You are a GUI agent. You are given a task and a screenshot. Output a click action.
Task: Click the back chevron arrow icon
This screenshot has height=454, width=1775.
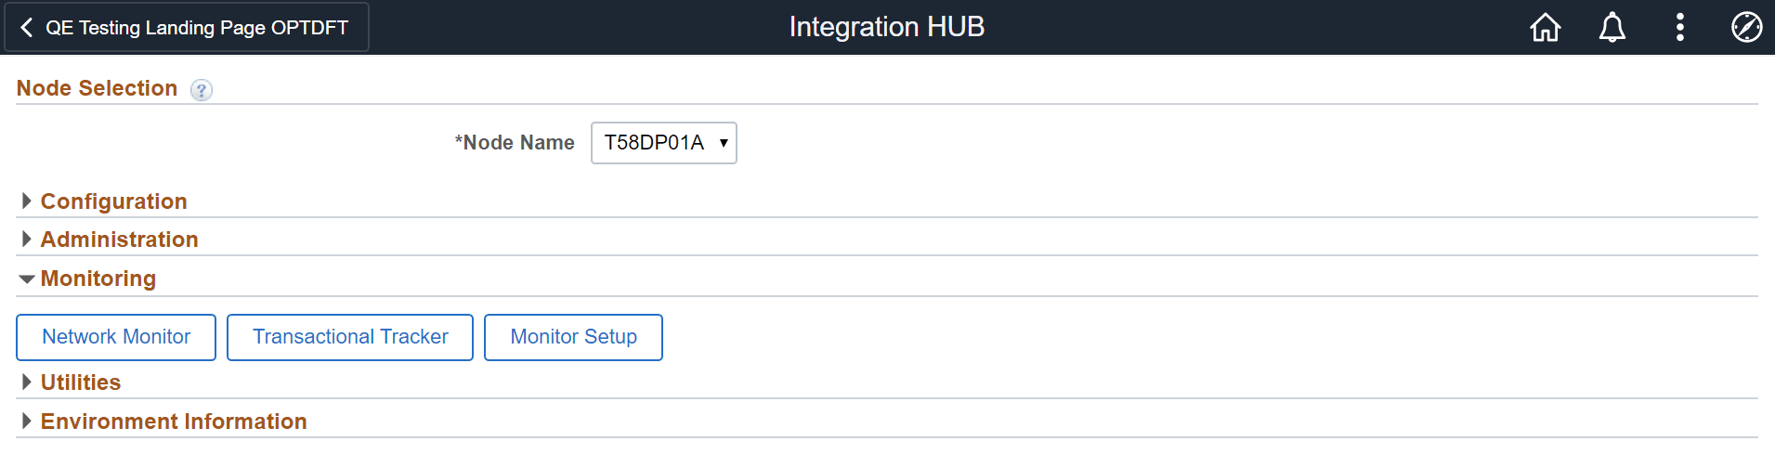point(27,28)
